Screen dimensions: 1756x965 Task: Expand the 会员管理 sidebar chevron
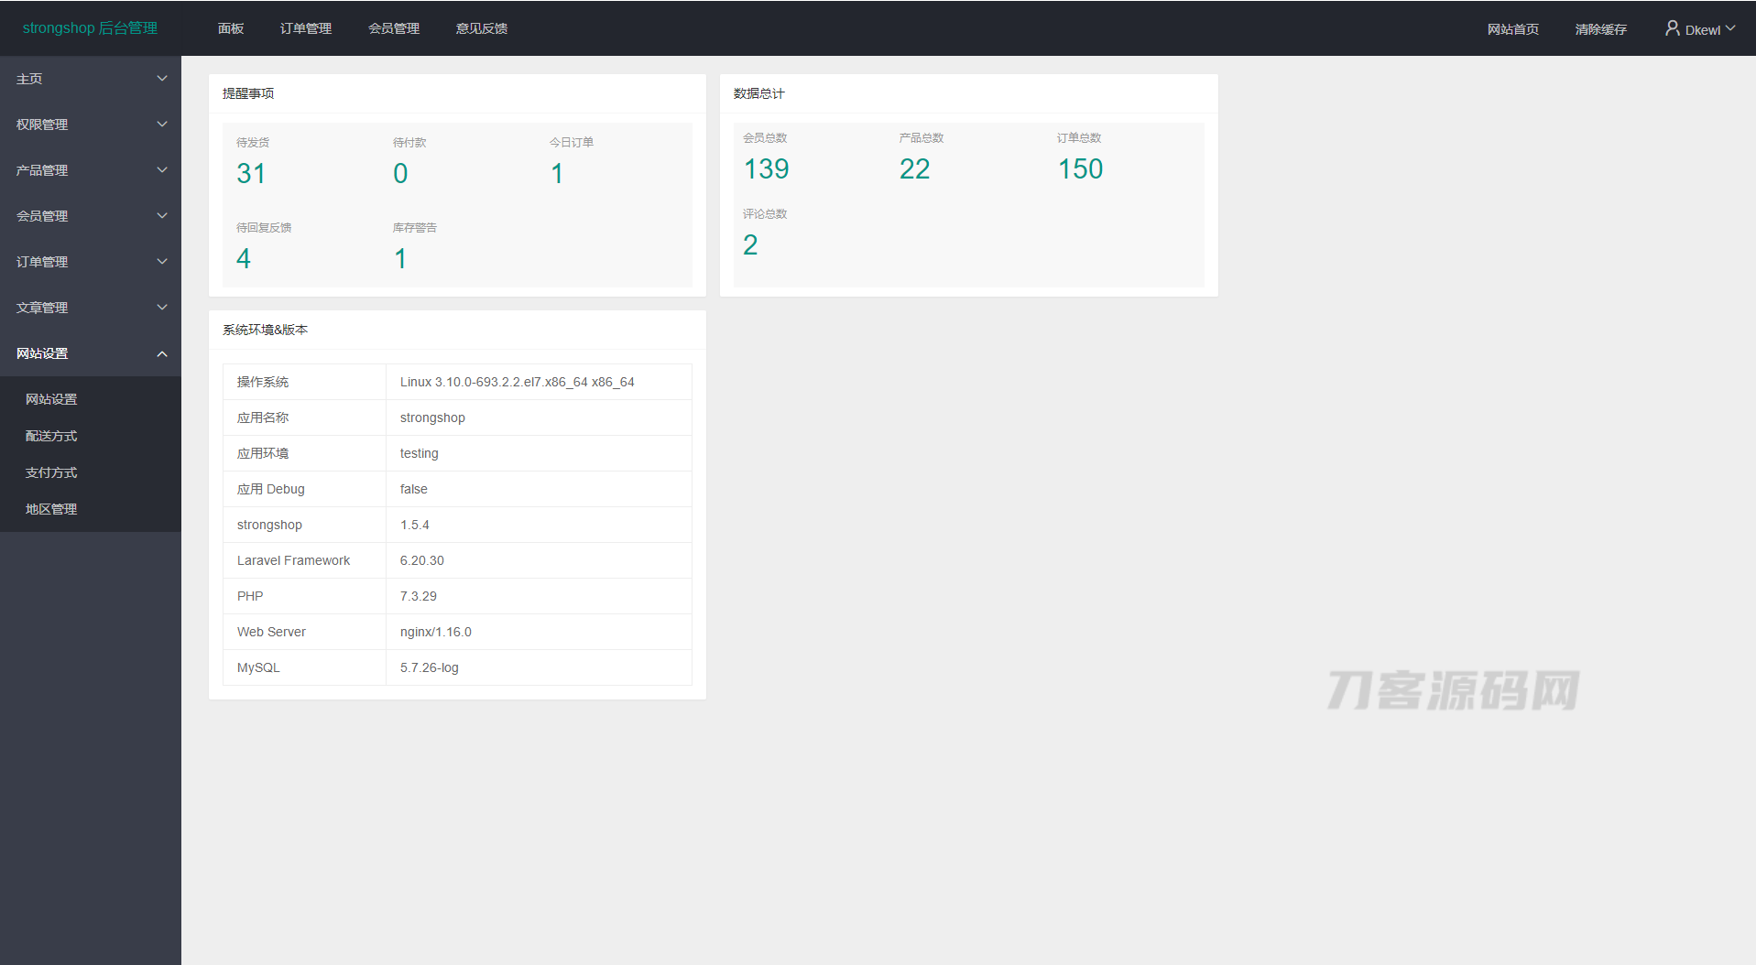(x=162, y=216)
